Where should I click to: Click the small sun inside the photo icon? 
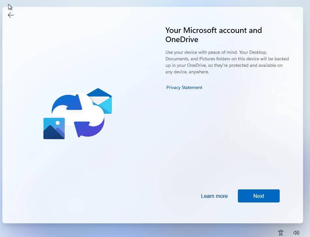coord(58,123)
